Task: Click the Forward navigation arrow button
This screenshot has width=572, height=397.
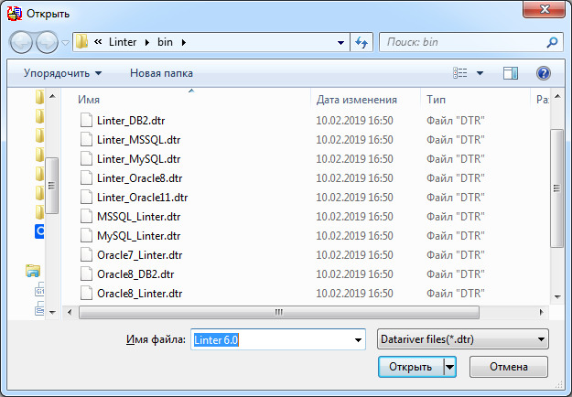Action: click(x=47, y=42)
